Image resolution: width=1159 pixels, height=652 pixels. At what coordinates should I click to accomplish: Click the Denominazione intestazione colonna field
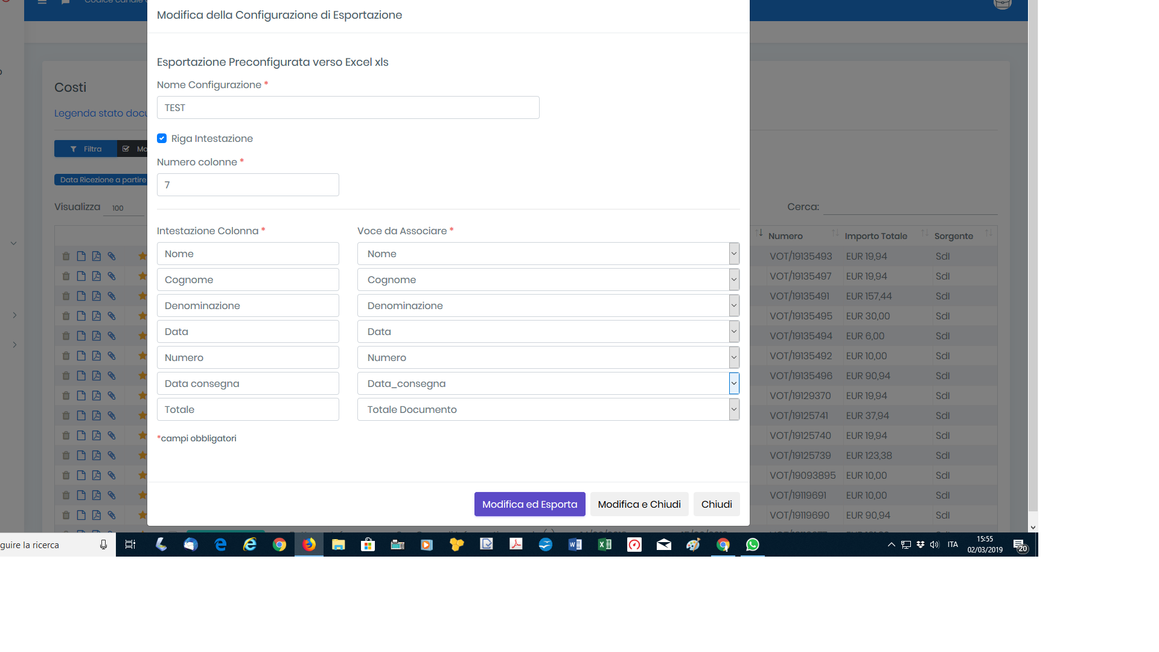pos(248,305)
